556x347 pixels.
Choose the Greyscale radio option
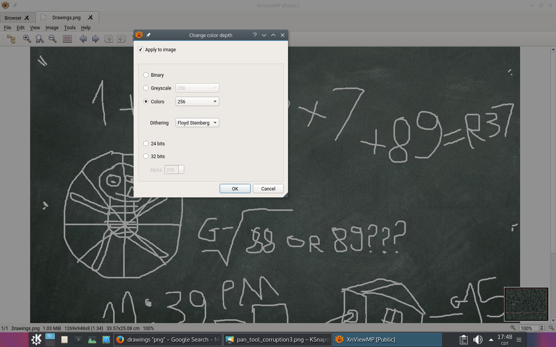tap(146, 88)
